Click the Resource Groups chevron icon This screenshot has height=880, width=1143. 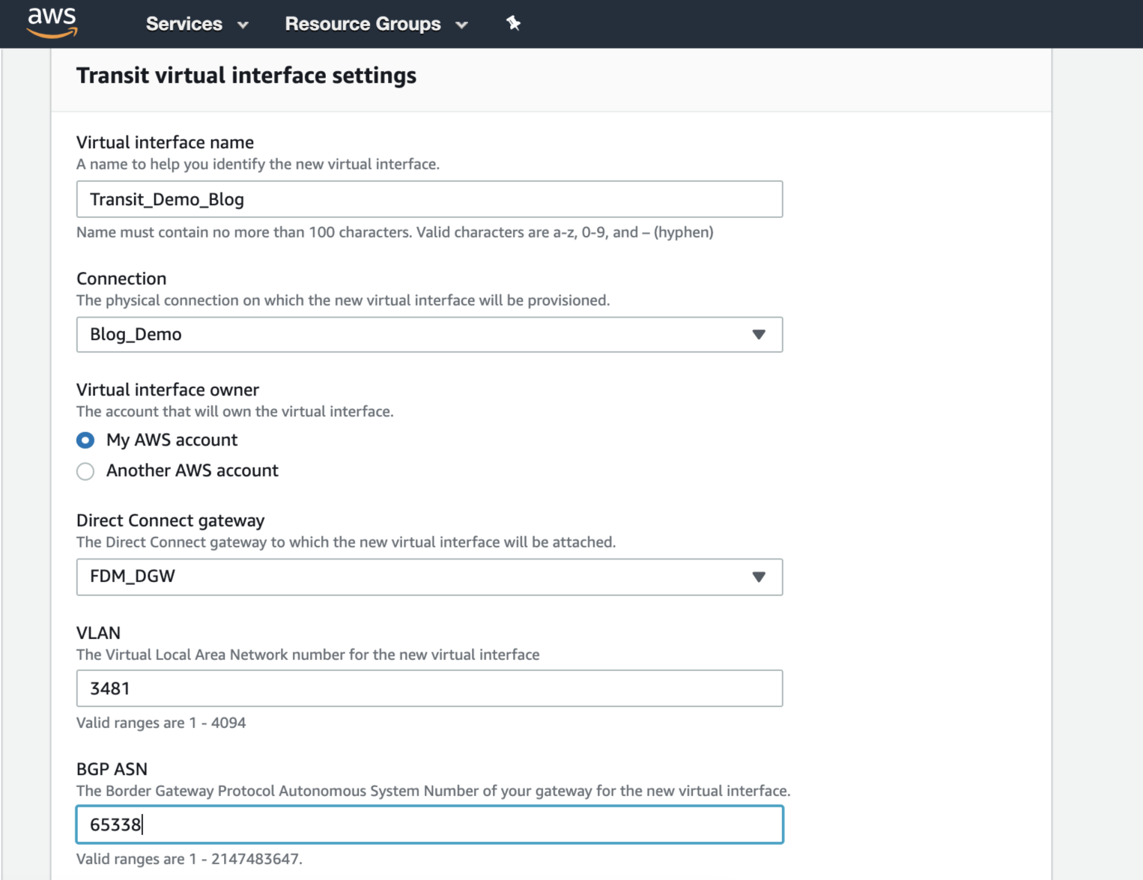pos(463,25)
